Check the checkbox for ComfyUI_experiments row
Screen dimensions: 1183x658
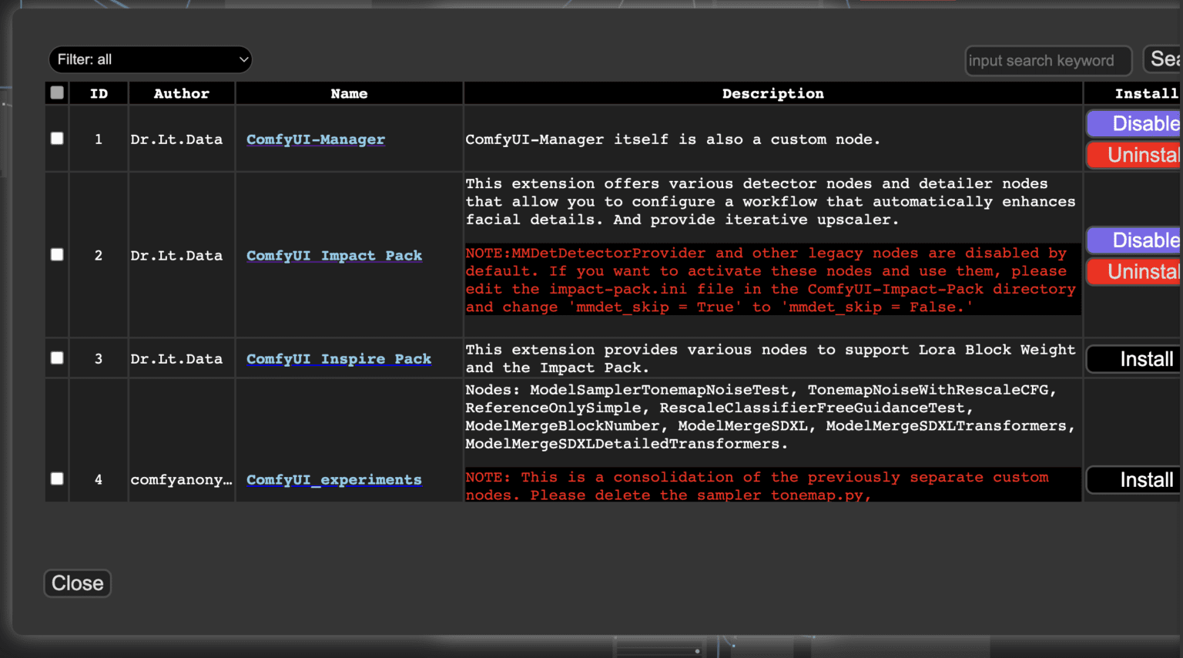coord(56,478)
